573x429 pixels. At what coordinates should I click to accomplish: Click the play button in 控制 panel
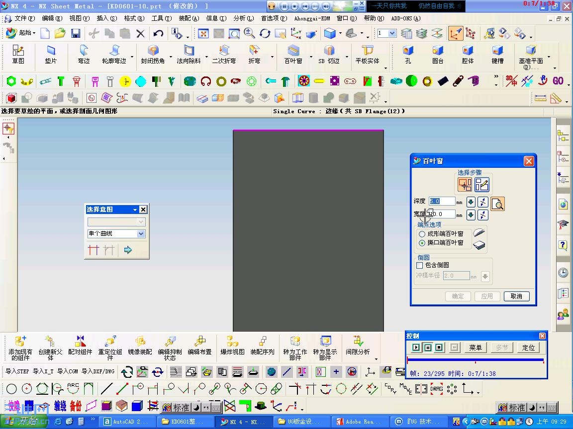416,347
